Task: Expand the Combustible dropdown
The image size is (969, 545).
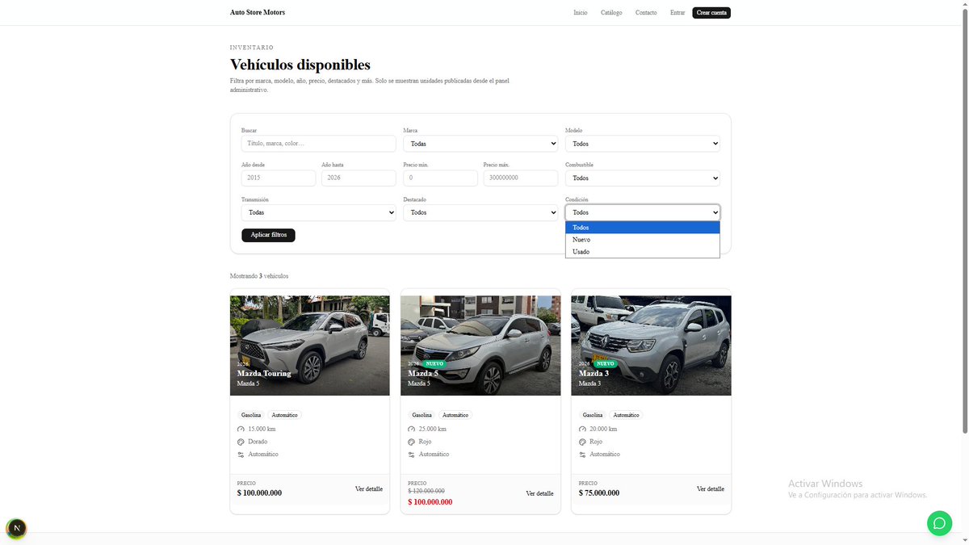Action: pos(643,178)
